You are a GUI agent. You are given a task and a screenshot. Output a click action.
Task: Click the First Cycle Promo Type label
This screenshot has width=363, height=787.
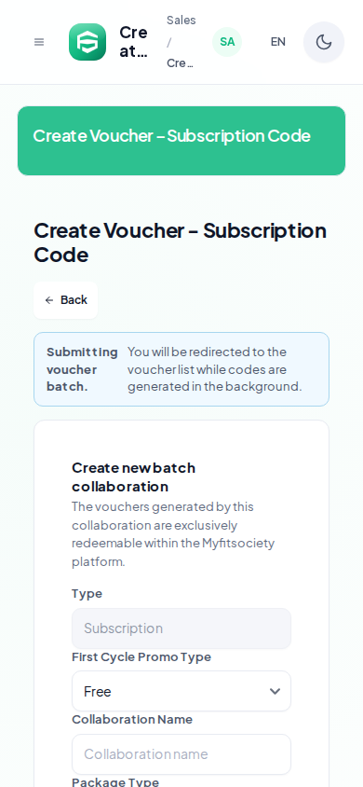pyautogui.click(x=141, y=657)
